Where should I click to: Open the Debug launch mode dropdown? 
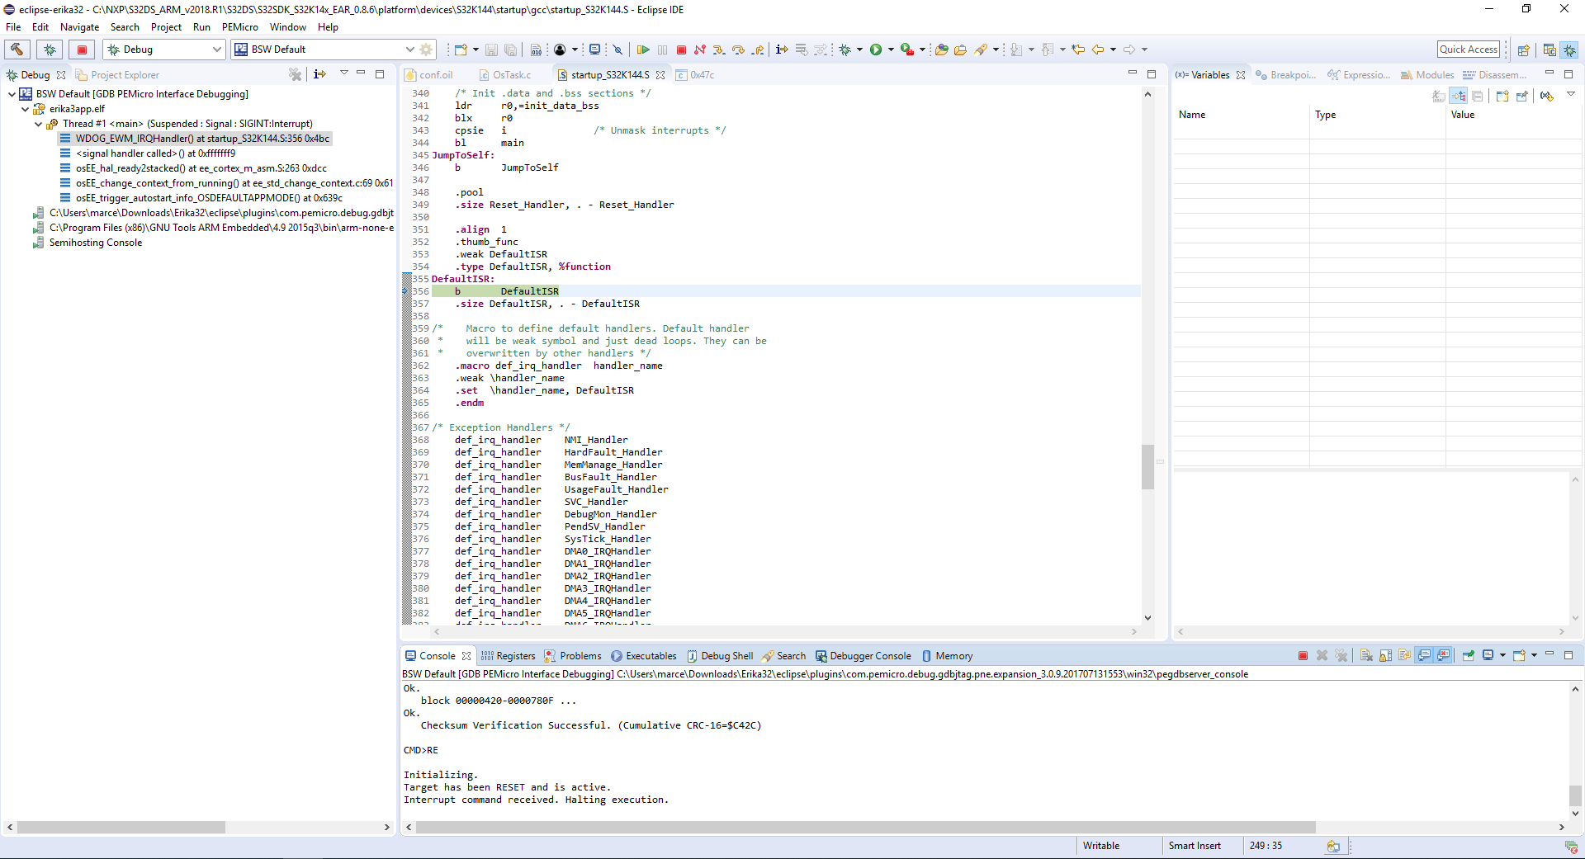pos(217,50)
